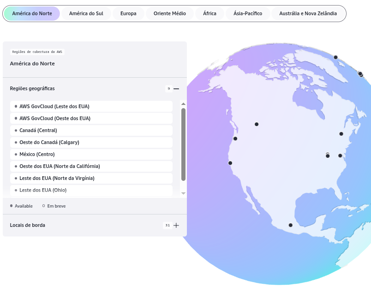Click the Mexico map marker dot
The width and height of the screenshot is (371, 289).
pos(290,225)
